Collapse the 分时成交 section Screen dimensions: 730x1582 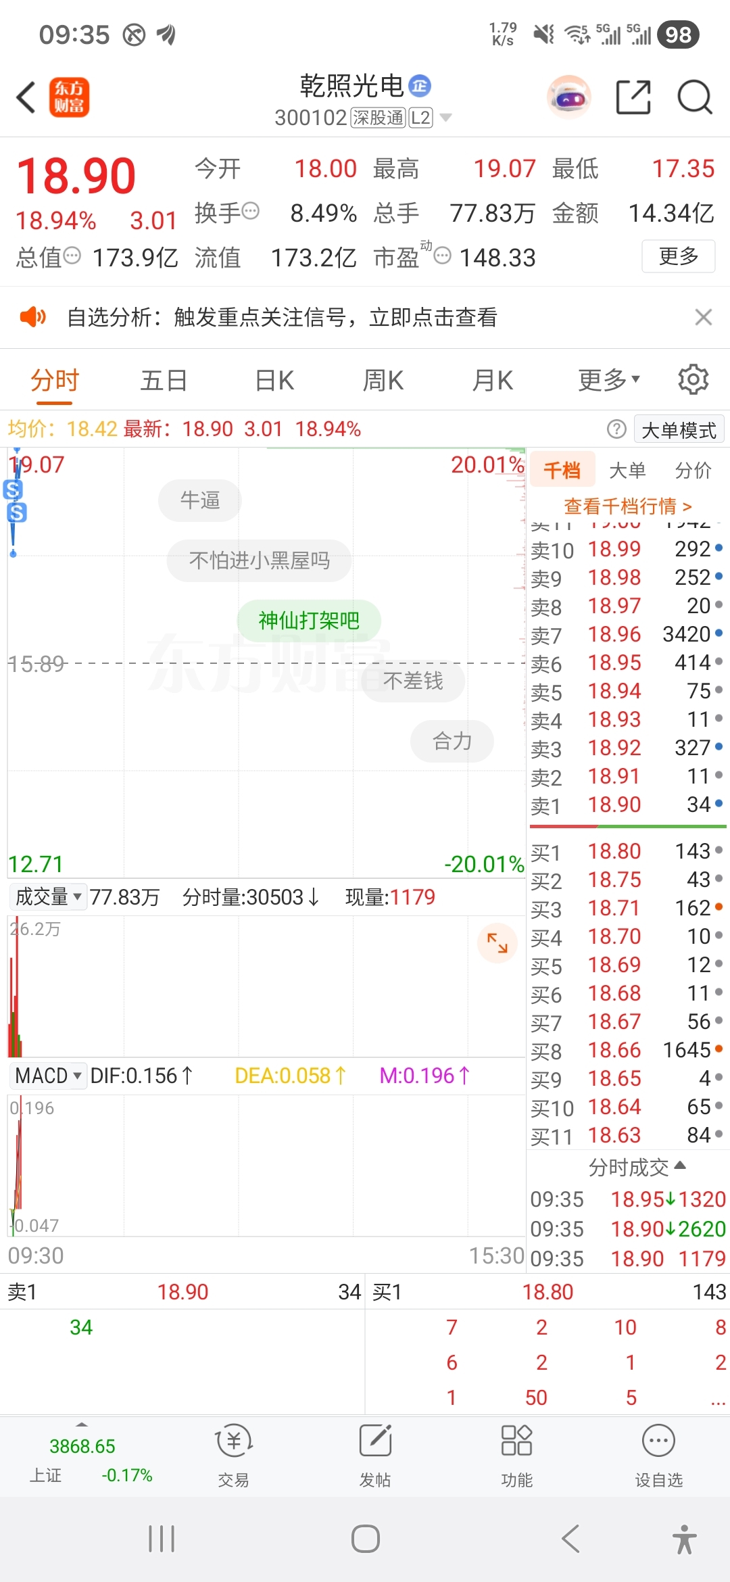(637, 1166)
